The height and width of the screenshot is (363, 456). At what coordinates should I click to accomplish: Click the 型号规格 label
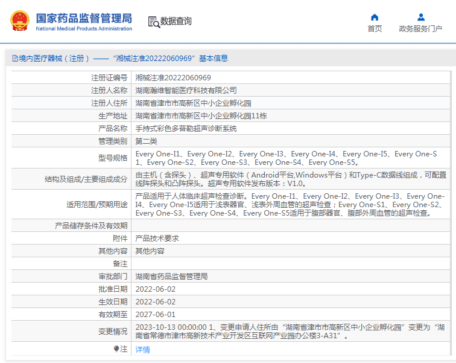tap(113, 158)
